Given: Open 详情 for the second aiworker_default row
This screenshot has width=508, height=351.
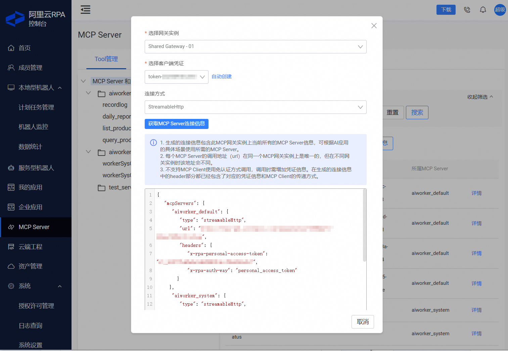Looking at the screenshot, I should 476,223.
